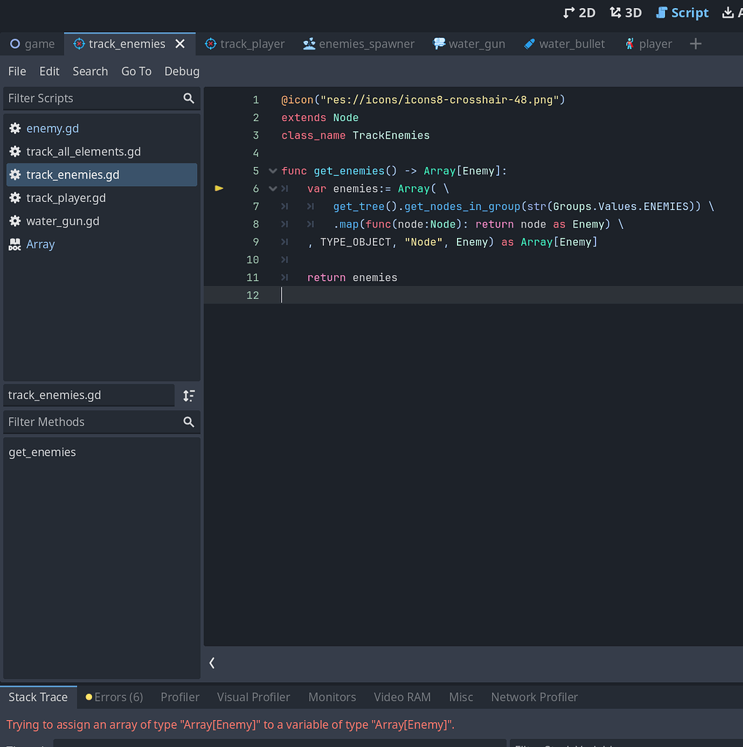Viewport: 743px width, 747px height.
Task: Open a new scene tab with the plus icon
Action: (695, 43)
